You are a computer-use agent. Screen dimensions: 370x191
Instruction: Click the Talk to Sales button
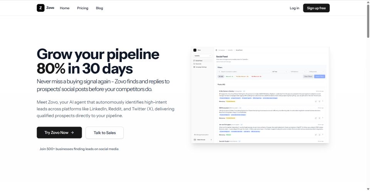pyautogui.click(x=104, y=133)
